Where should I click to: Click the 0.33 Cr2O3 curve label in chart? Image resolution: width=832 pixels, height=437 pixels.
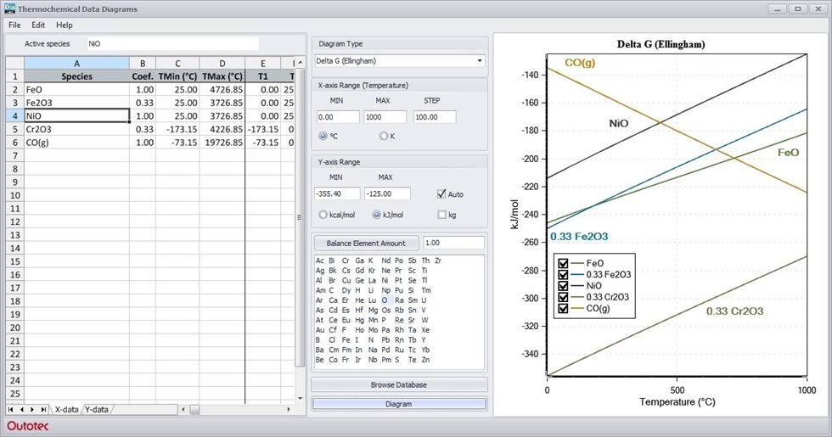734,311
